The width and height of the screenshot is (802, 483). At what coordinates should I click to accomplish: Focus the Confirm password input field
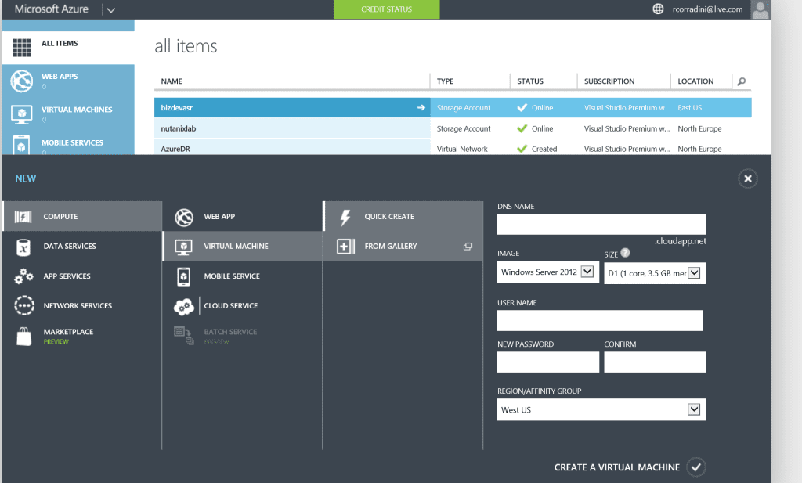656,362
